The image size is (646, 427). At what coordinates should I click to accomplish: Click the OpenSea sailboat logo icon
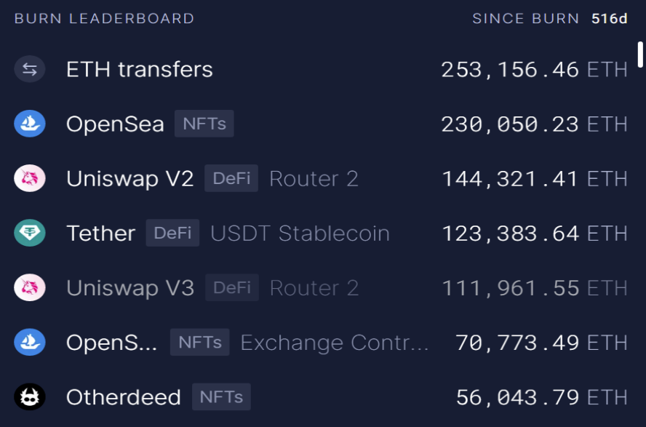pos(30,124)
